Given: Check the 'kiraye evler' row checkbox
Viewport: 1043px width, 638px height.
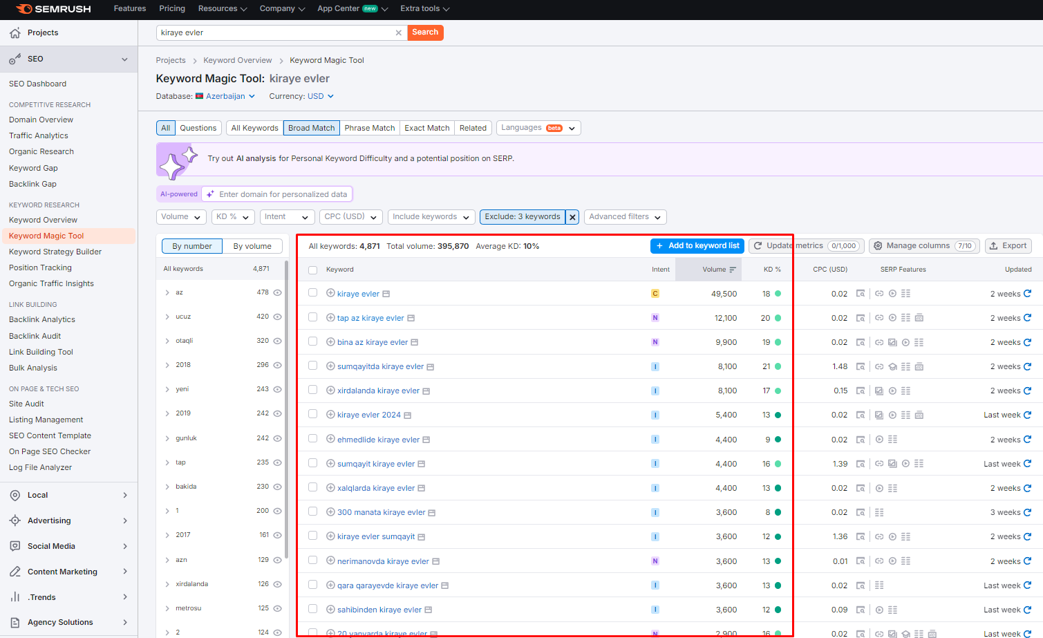Looking at the screenshot, I should (x=312, y=293).
